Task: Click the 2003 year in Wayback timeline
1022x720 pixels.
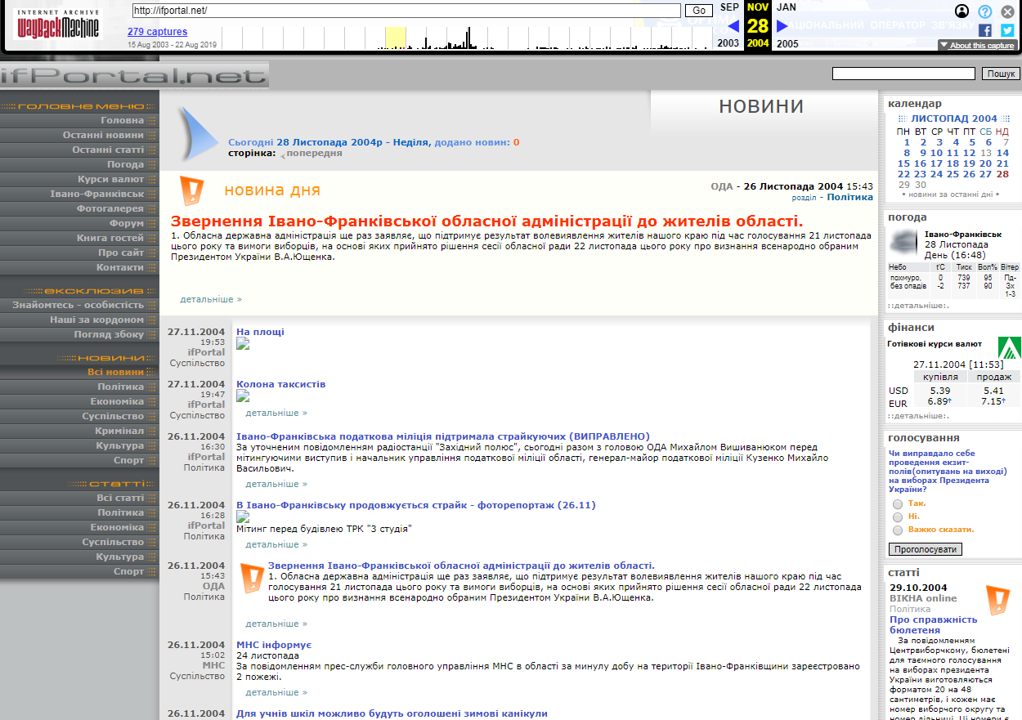Action: pyautogui.click(x=728, y=43)
